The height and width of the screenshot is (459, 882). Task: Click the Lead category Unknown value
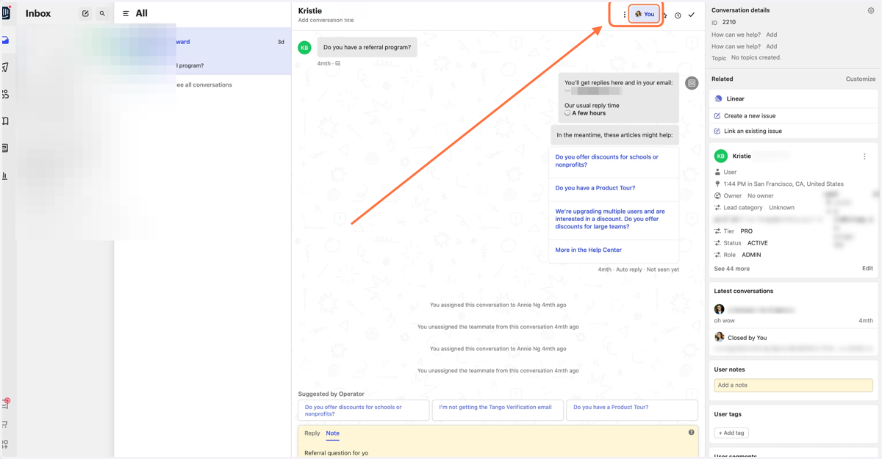781,208
